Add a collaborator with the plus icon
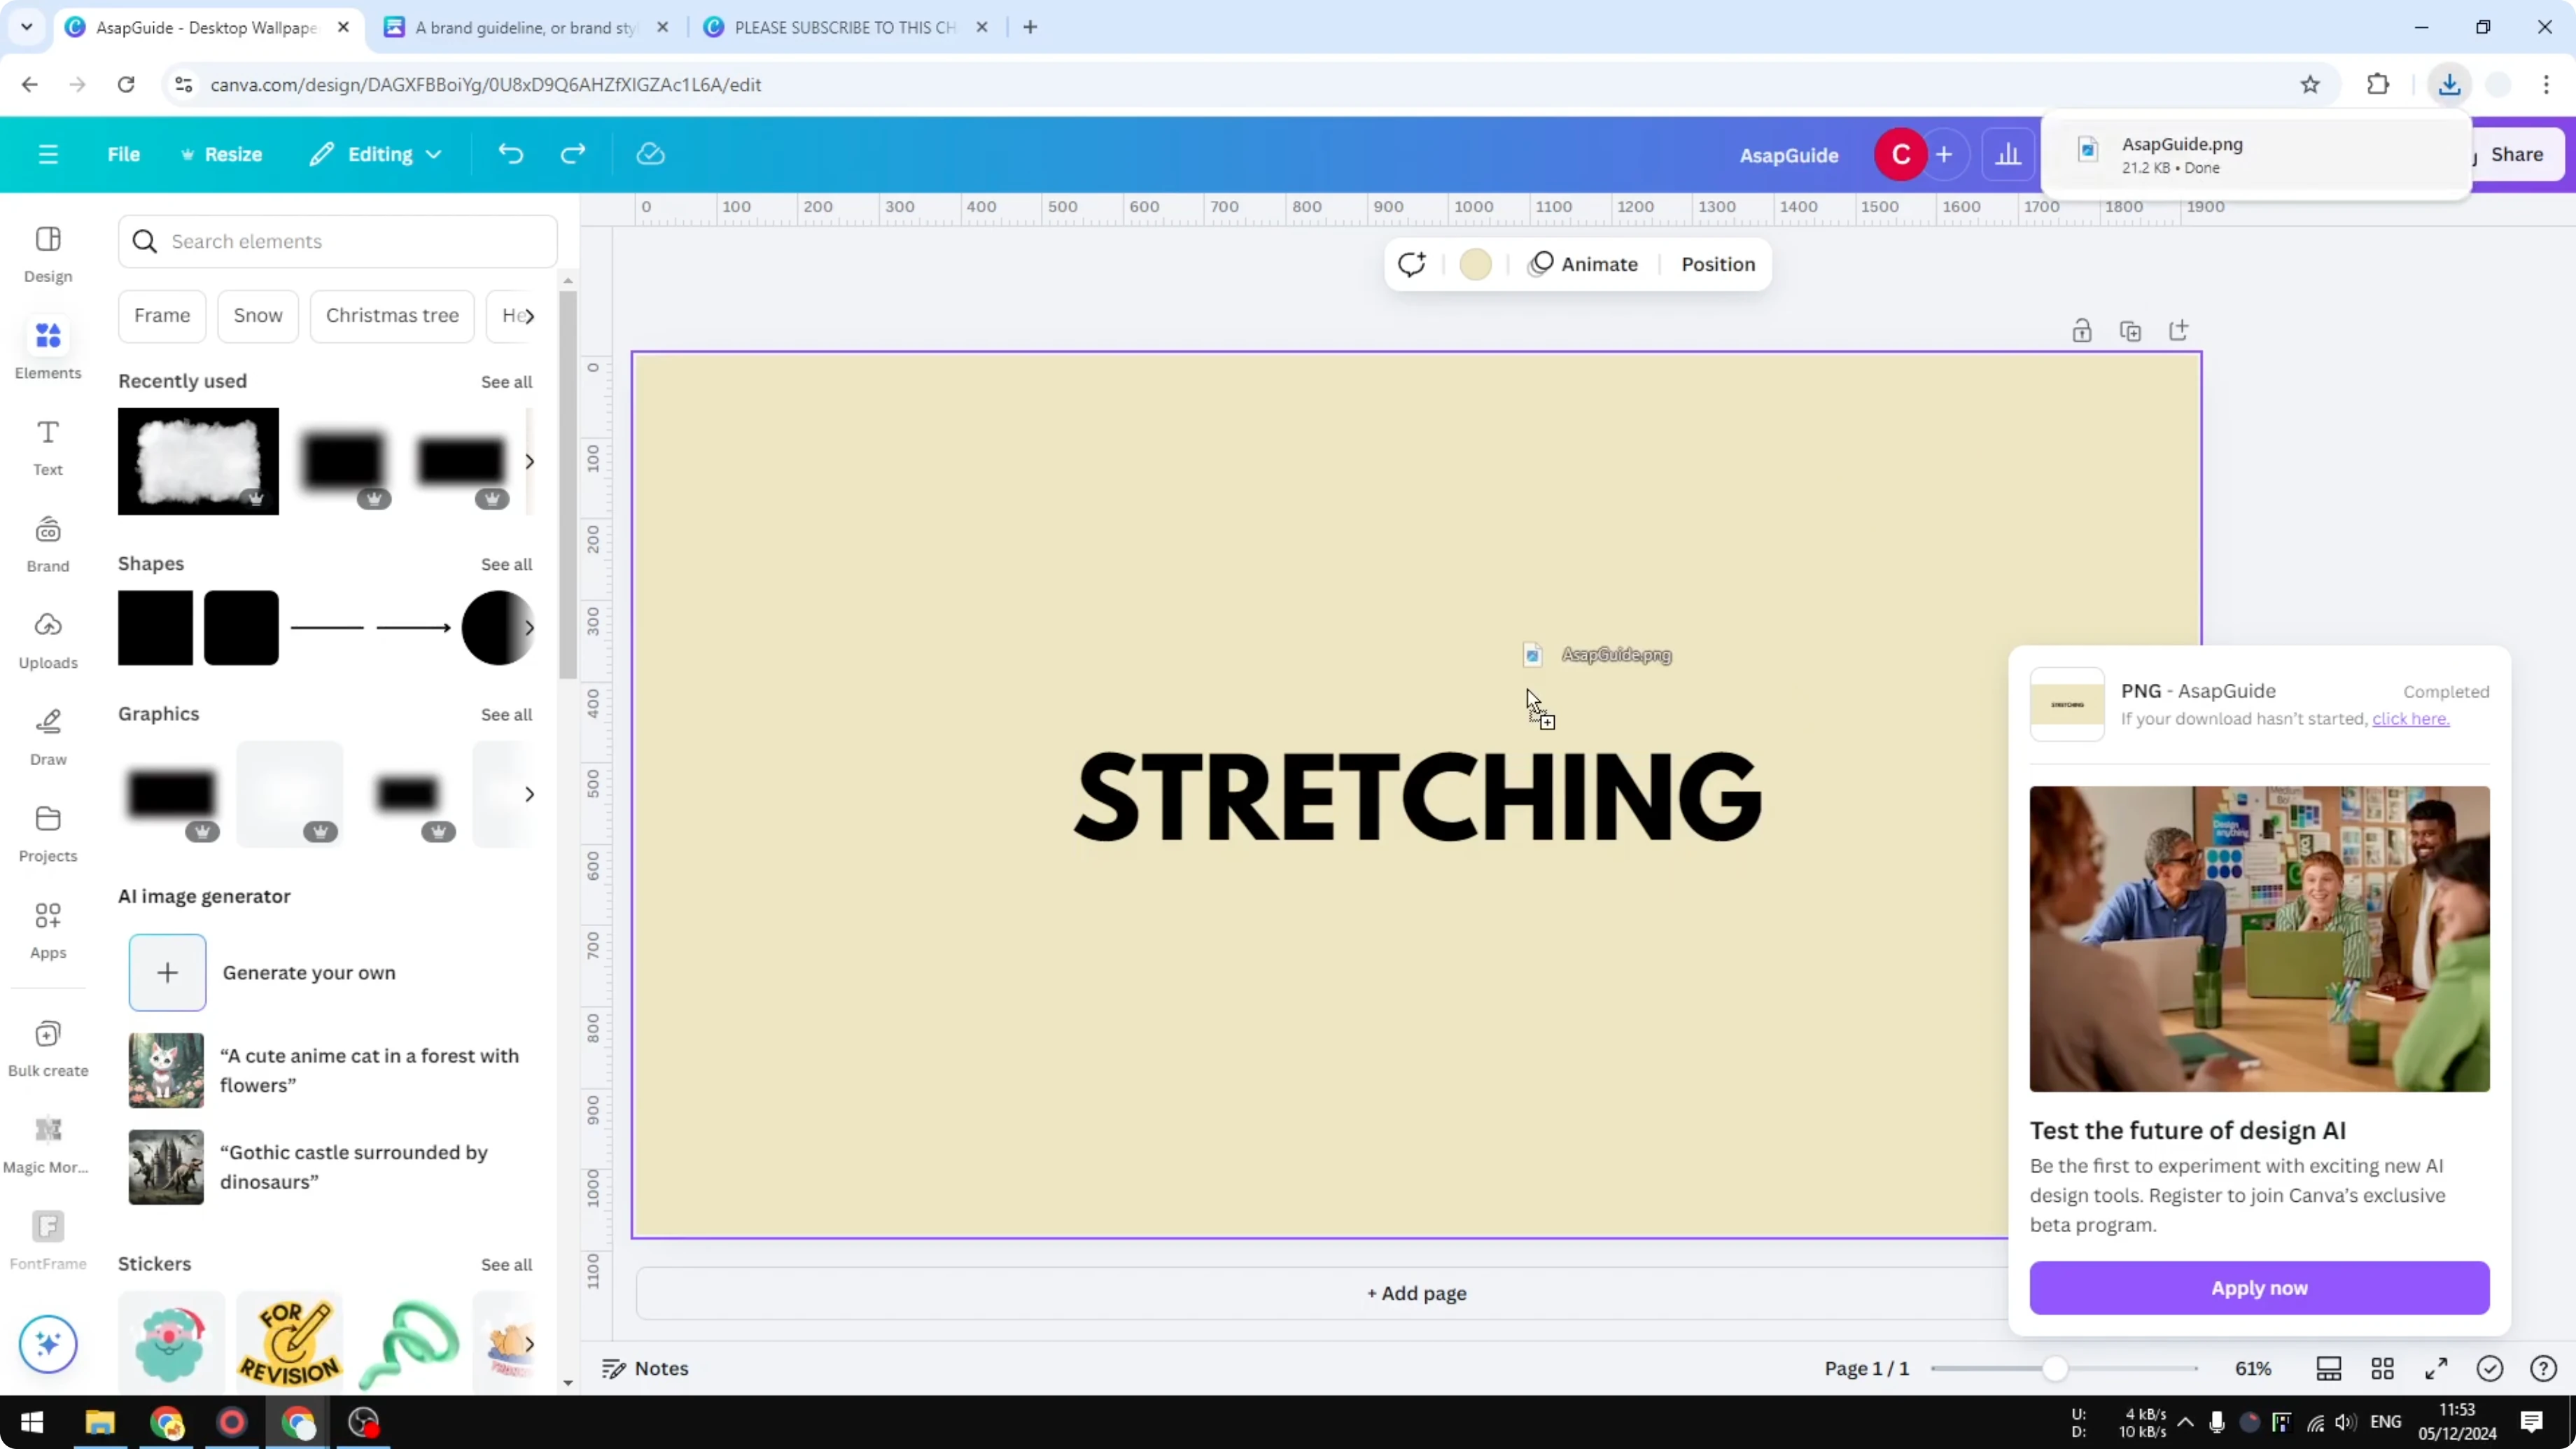Screen dimensions: 2576x1449 (1944, 155)
